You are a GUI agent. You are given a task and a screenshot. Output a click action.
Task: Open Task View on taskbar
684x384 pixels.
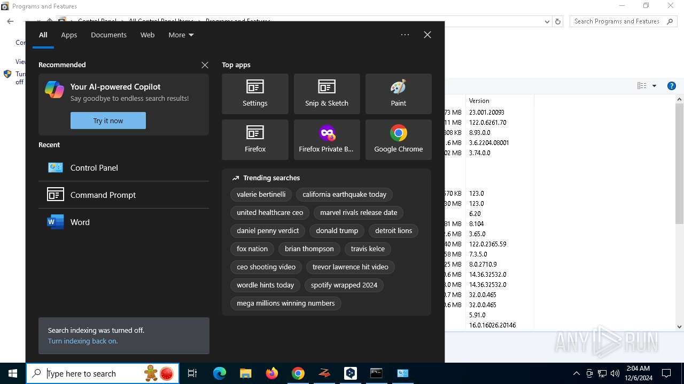tap(192, 373)
